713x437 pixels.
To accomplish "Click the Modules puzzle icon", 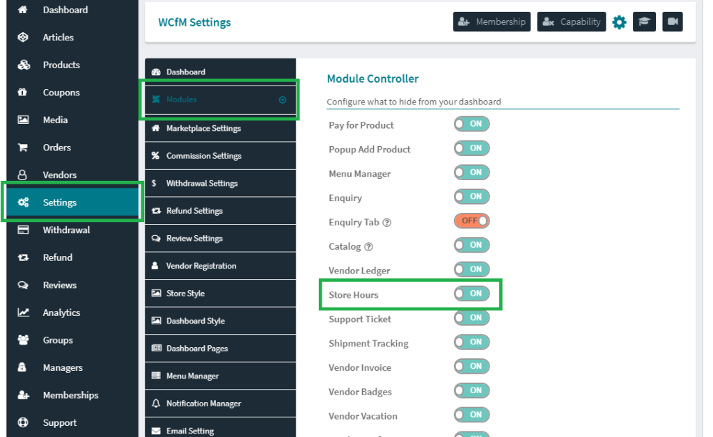I will tap(156, 100).
